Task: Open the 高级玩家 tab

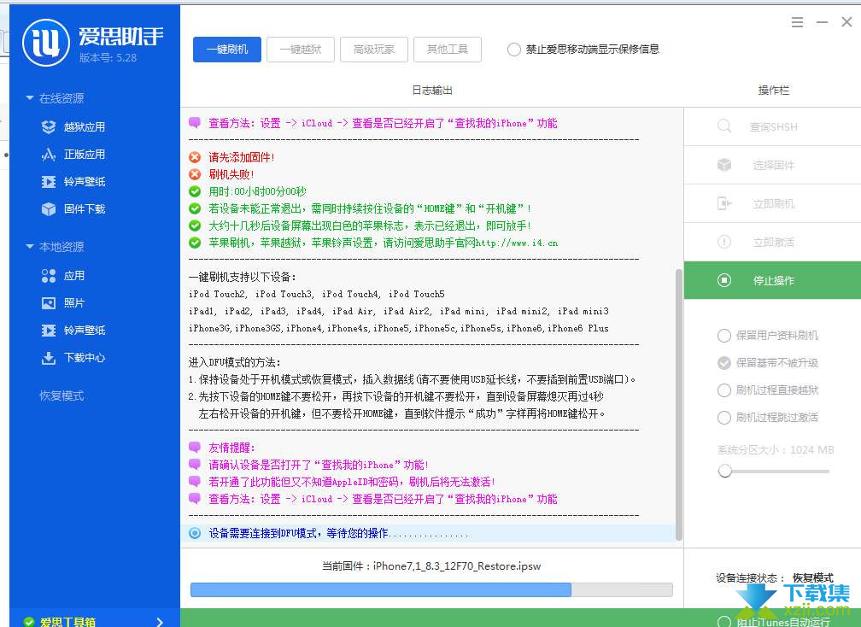Action: 374,50
